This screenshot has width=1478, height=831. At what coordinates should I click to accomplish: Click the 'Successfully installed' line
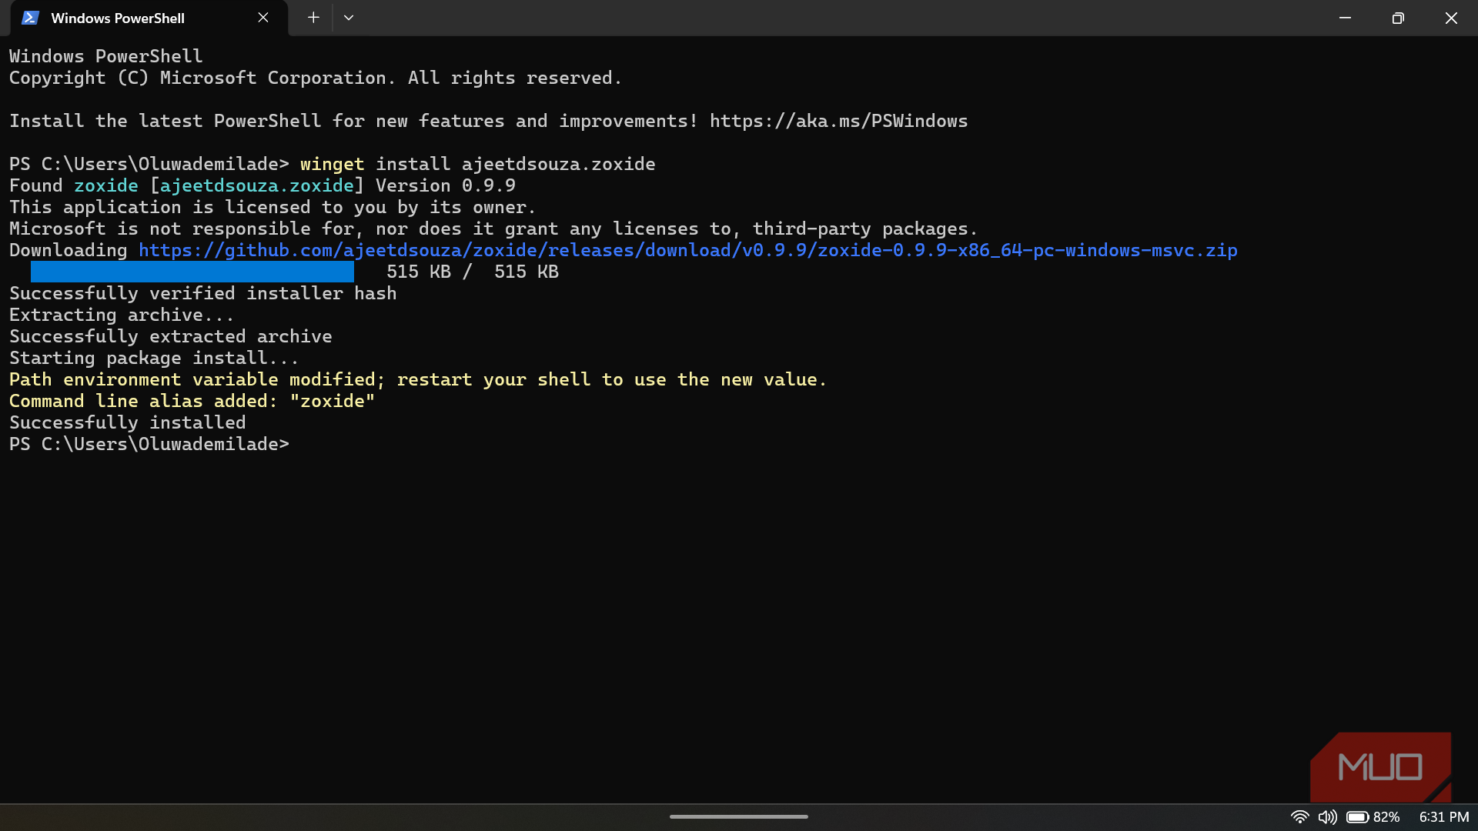coord(128,422)
